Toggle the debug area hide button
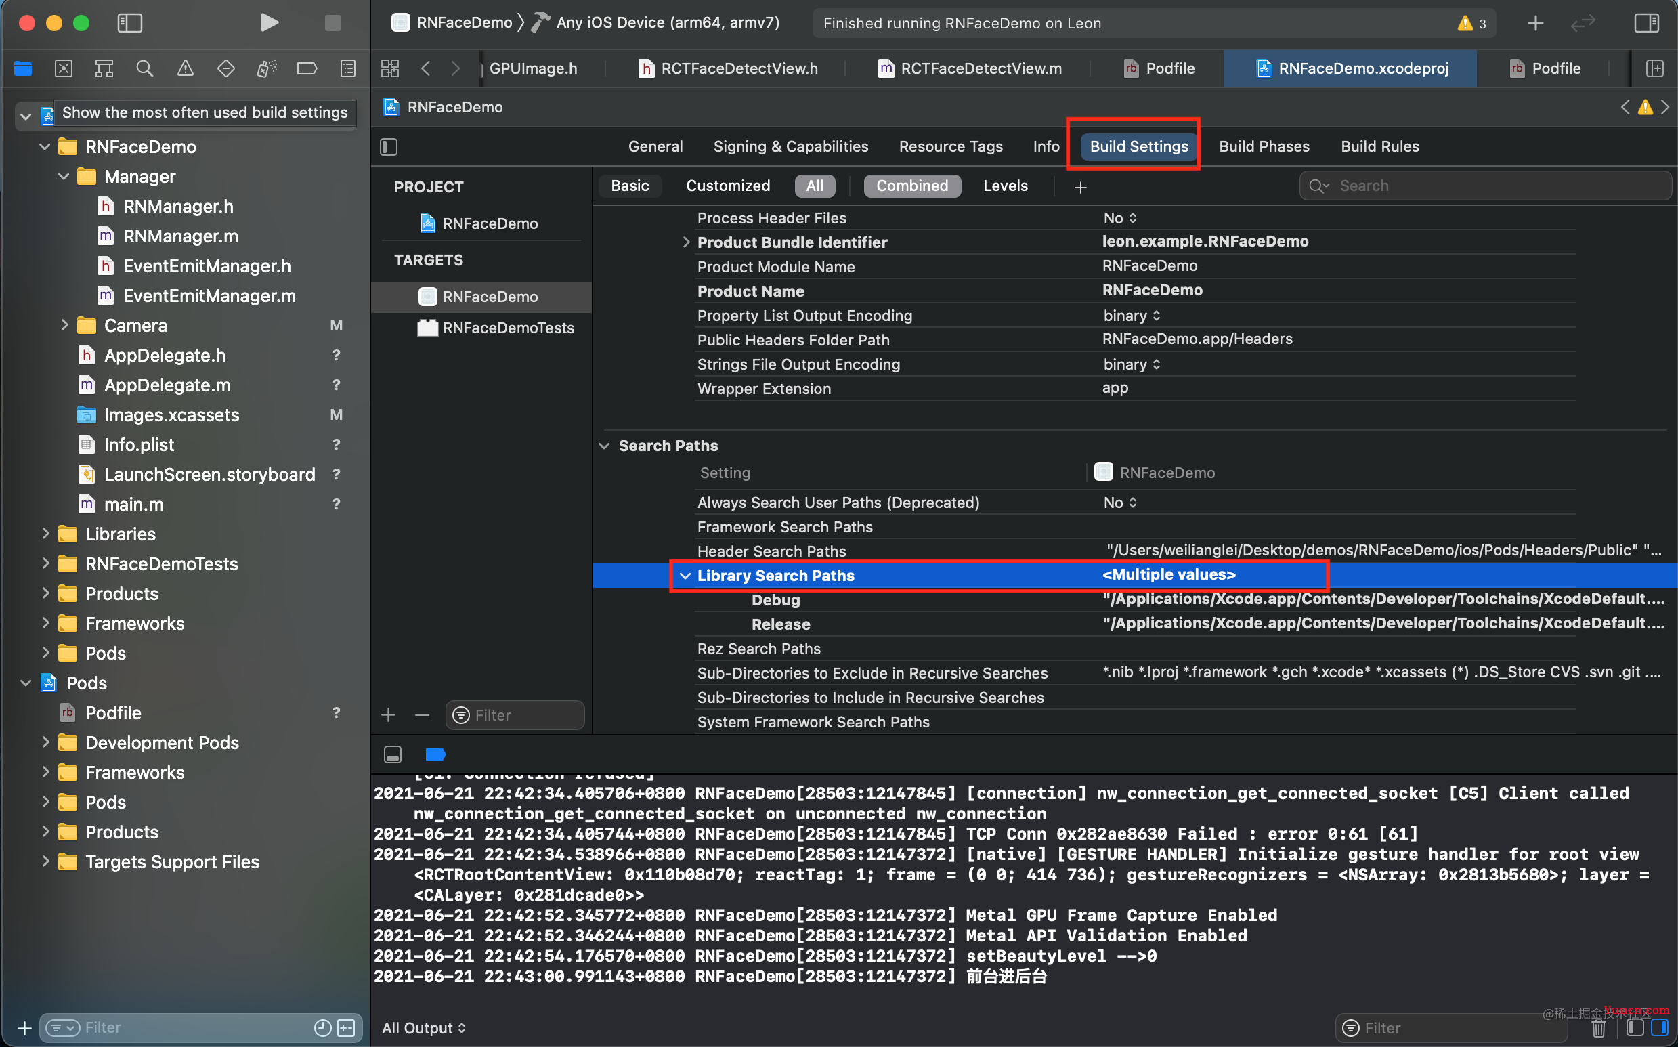The width and height of the screenshot is (1678, 1047). click(x=393, y=754)
